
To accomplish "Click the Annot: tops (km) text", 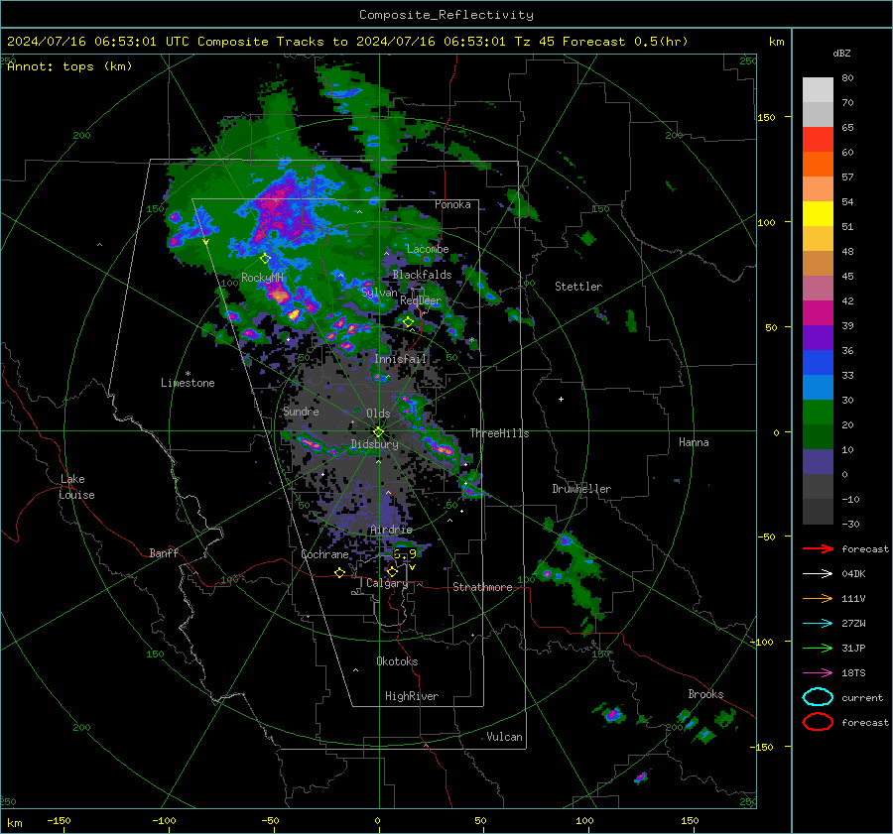I will click(x=69, y=66).
